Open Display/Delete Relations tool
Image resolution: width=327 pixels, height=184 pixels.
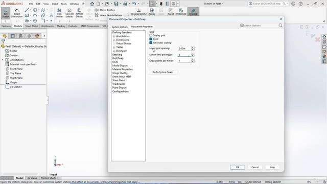(138, 12)
